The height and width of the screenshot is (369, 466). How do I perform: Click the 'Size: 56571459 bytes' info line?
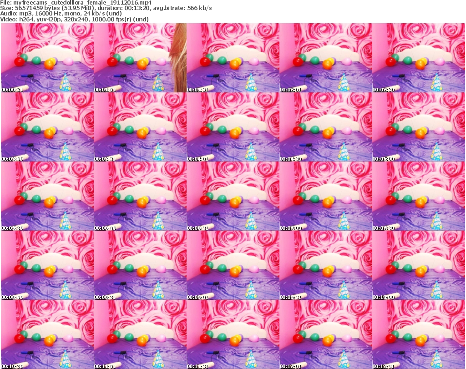coord(106,8)
